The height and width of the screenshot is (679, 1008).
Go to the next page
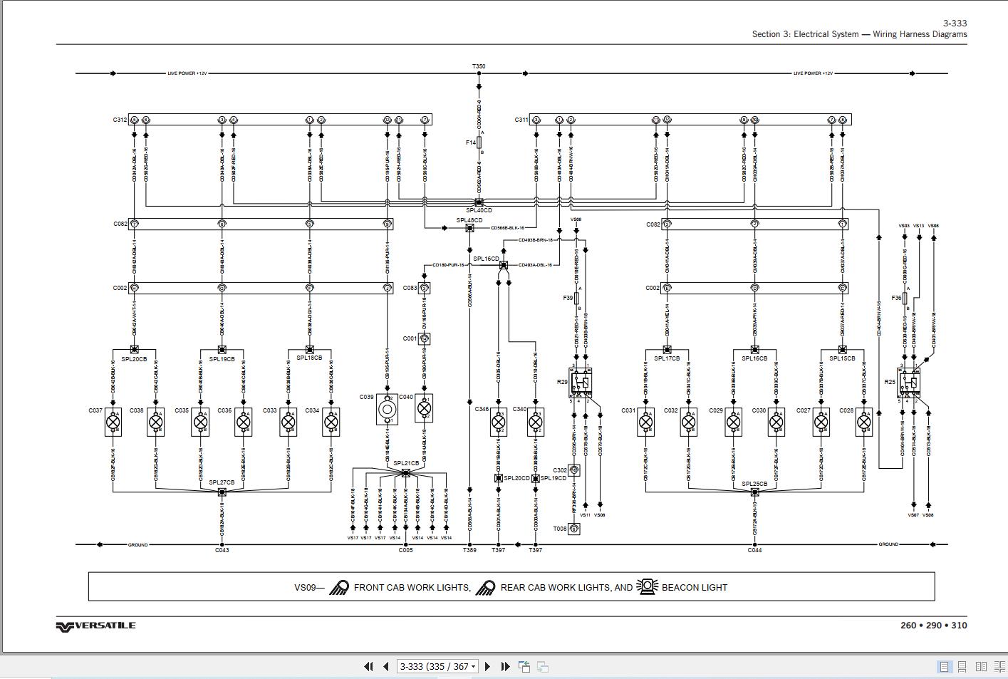pos(488,667)
